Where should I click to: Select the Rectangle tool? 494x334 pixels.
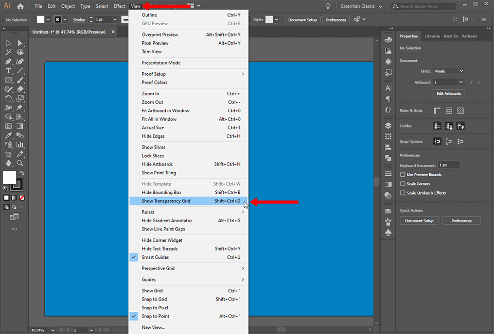[8, 79]
